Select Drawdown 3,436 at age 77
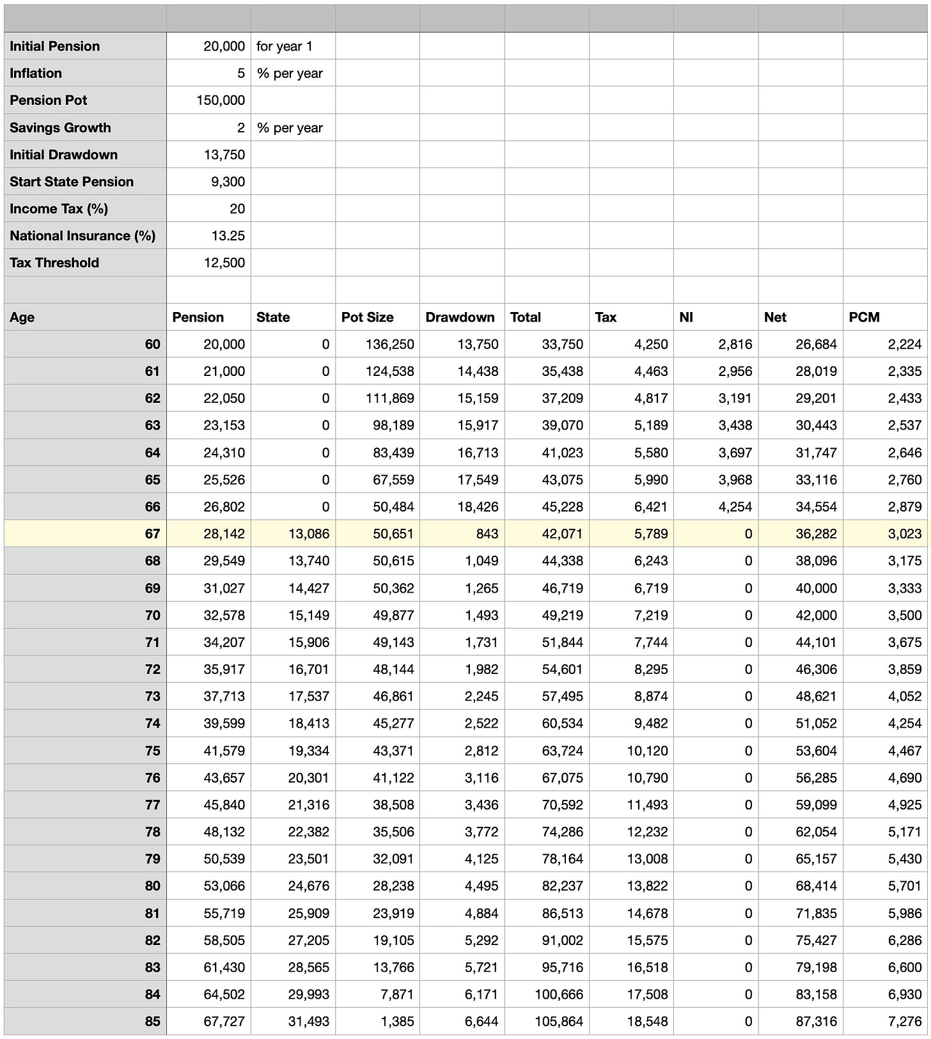This screenshot has height=1039, width=931. pyautogui.click(x=462, y=804)
